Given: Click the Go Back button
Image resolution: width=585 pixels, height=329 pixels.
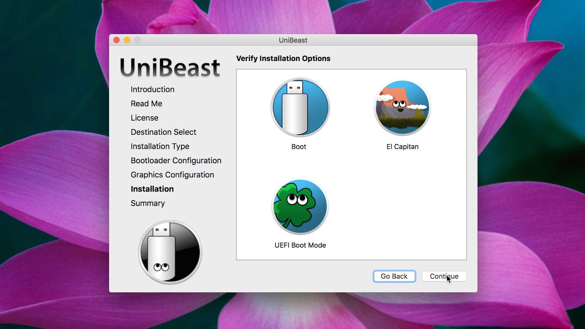Looking at the screenshot, I should pyautogui.click(x=394, y=276).
